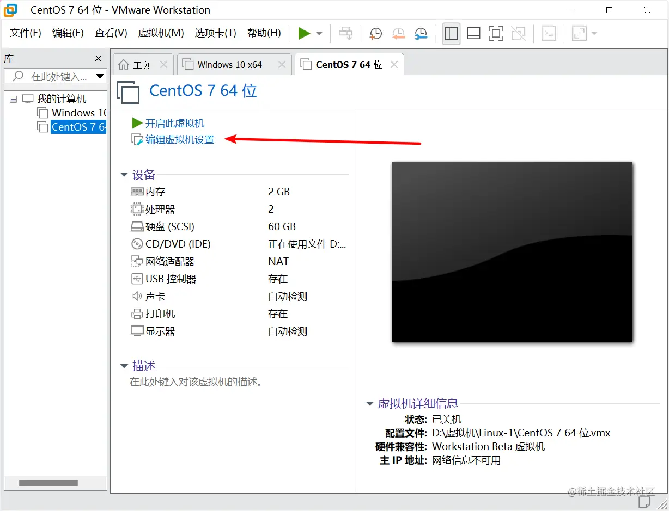Click the message log icon in status bar
The height and width of the screenshot is (511, 669).
click(x=645, y=502)
